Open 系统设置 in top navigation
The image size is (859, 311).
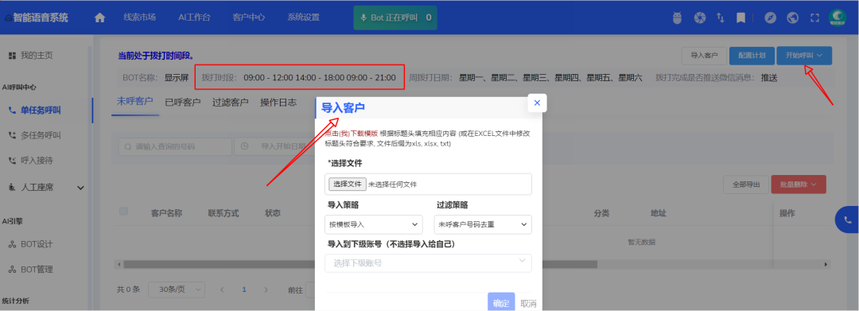[304, 17]
